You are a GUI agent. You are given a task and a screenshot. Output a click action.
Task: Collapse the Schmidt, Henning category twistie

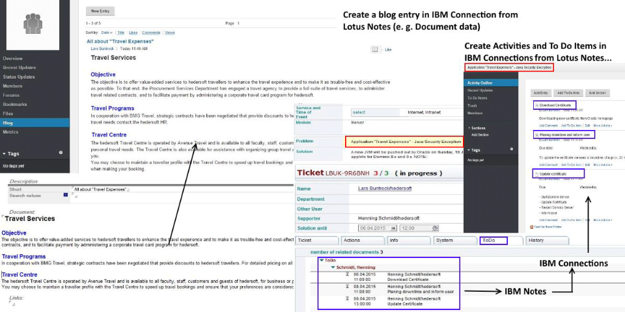tap(332, 266)
